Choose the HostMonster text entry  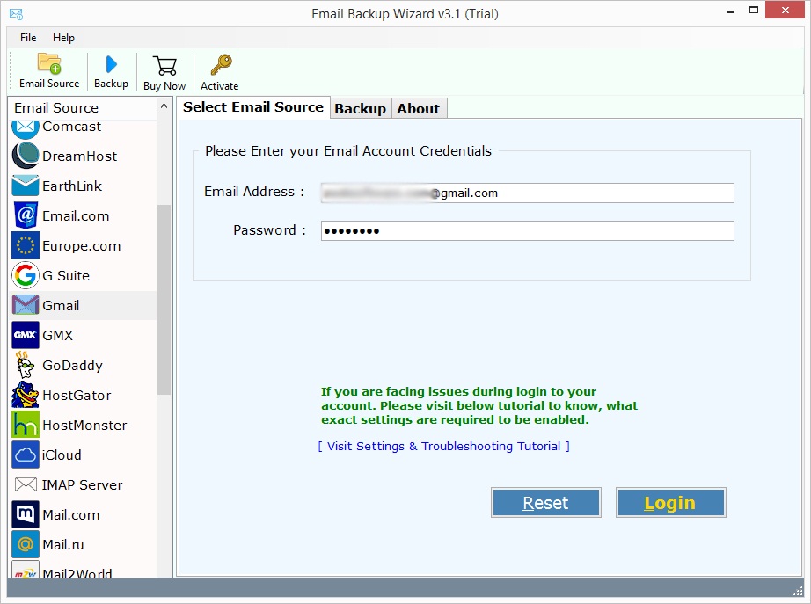(84, 425)
